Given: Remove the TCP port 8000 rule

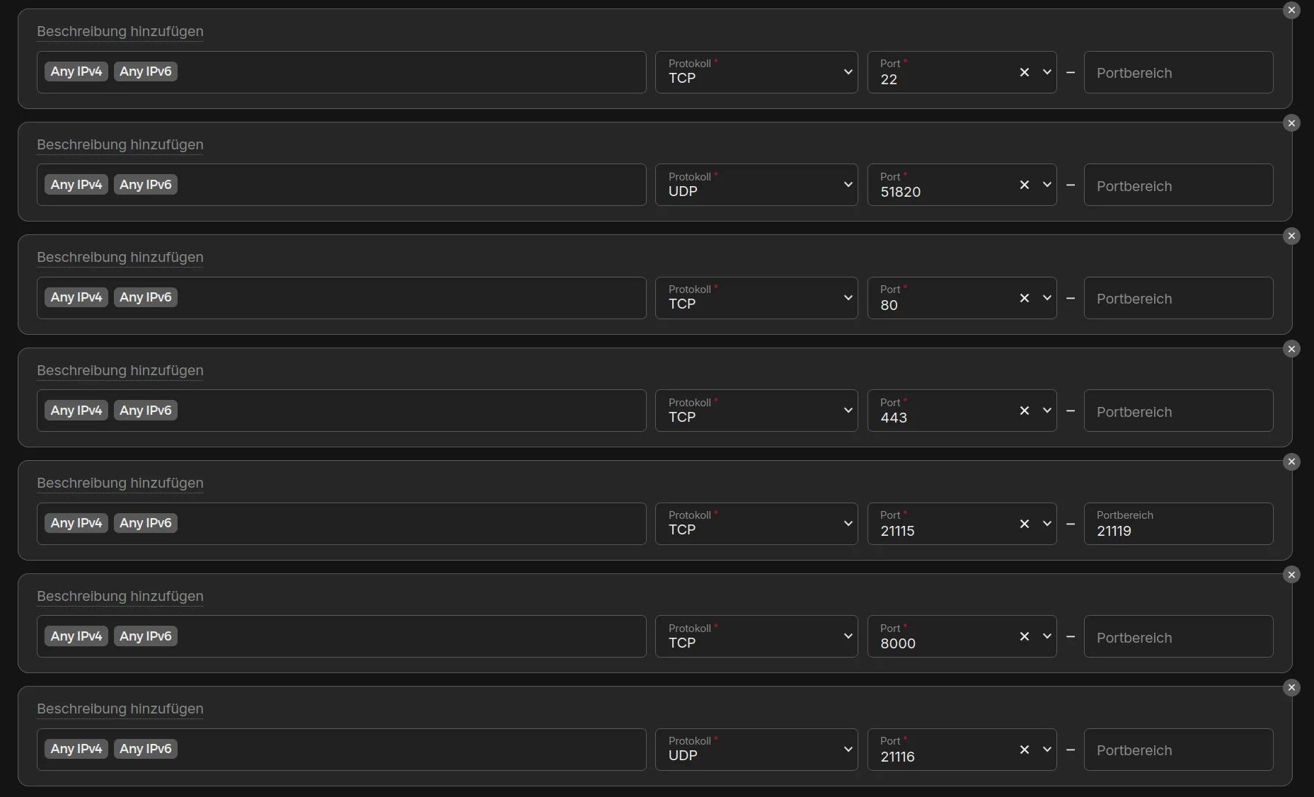Looking at the screenshot, I should (x=1291, y=575).
